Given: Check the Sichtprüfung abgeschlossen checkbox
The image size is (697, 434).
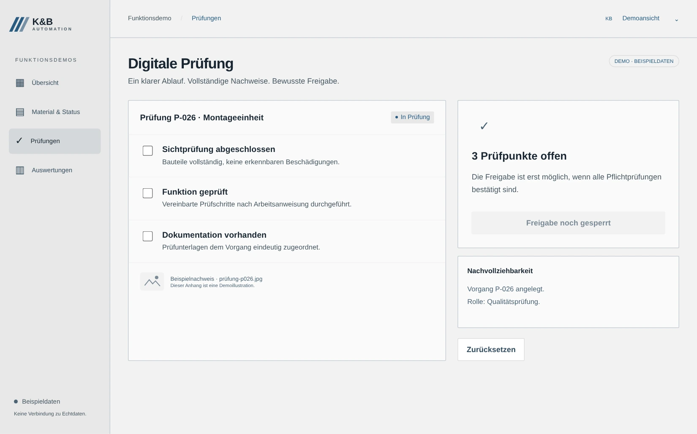Looking at the screenshot, I should (x=147, y=151).
